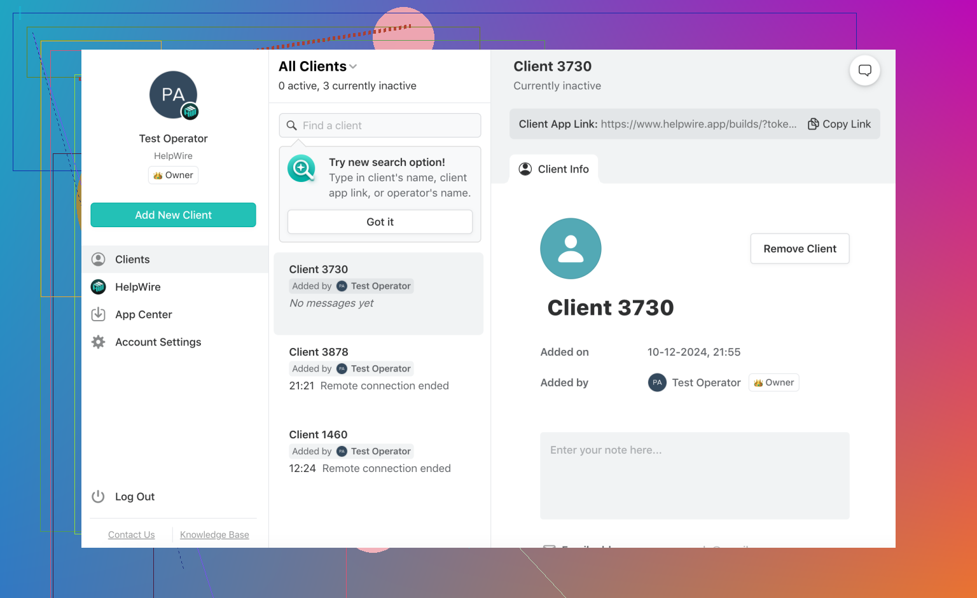977x598 pixels.
Task: Go to Clients in sidebar
Action: 175,260
